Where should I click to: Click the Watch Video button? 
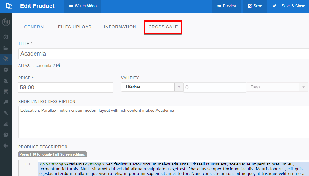click(83, 6)
